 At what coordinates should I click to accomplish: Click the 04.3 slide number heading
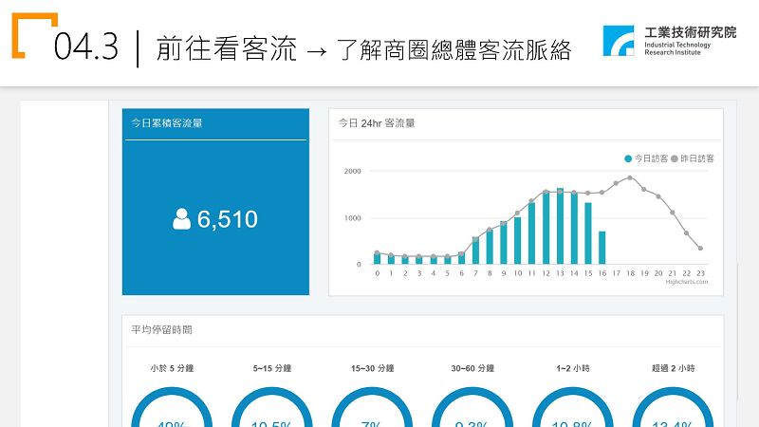pos(86,46)
